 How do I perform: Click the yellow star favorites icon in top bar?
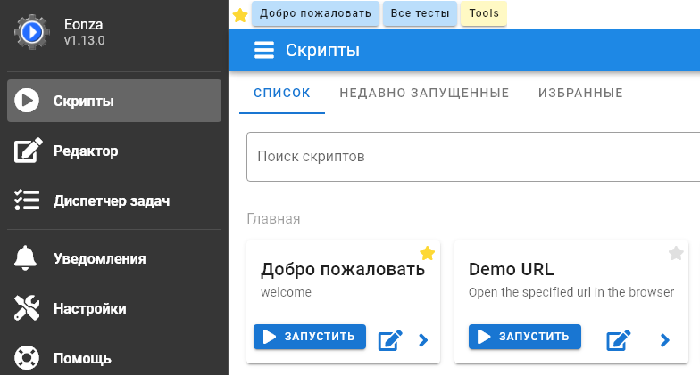coord(240,15)
